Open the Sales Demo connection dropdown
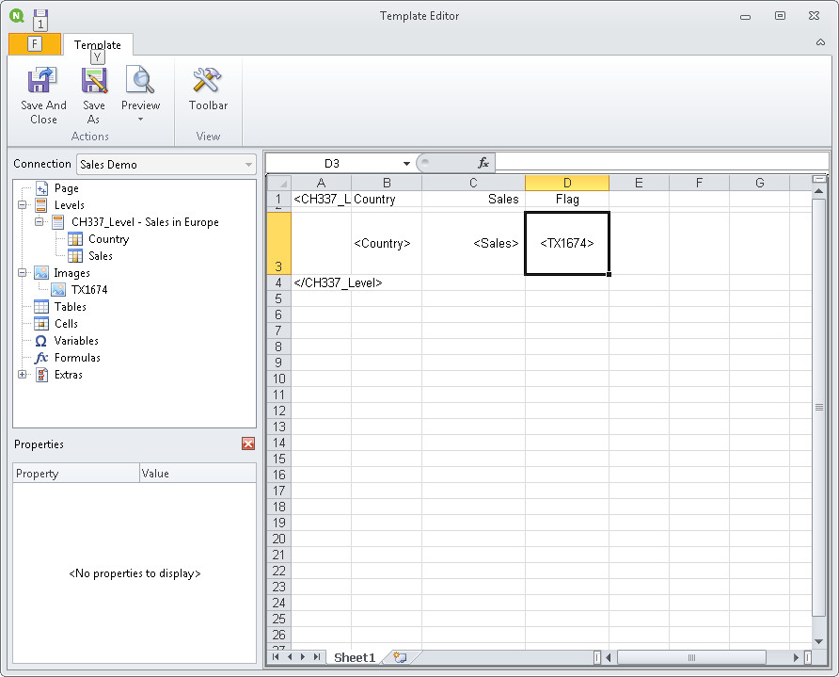This screenshot has height=677, width=839. [x=250, y=164]
